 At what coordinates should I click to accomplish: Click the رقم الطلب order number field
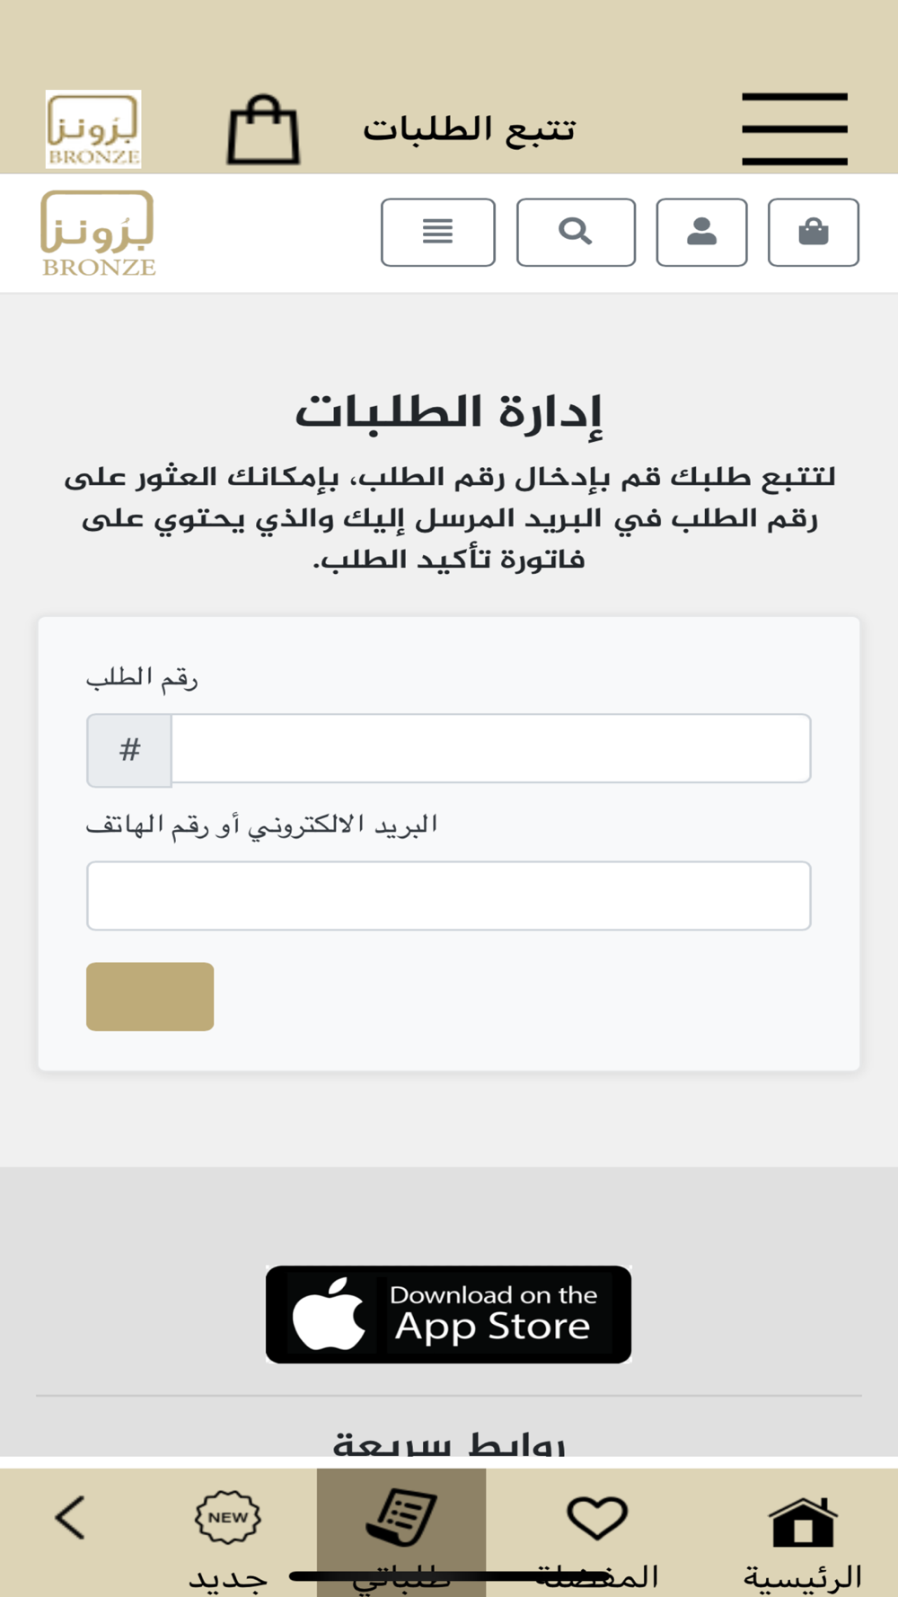click(490, 749)
